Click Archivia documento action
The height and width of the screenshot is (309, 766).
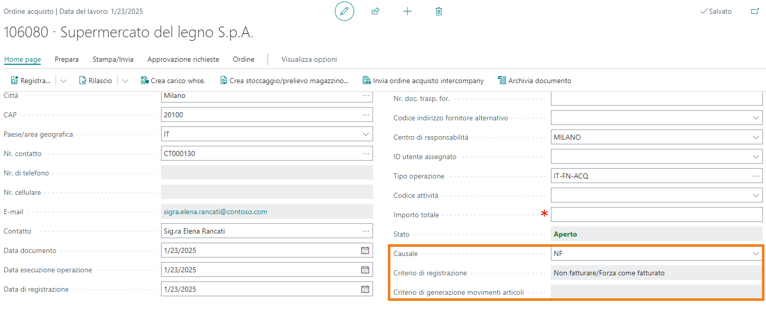pos(534,81)
